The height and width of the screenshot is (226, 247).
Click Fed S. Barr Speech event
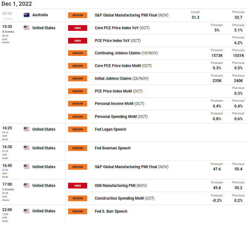click(x=111, y=211)
